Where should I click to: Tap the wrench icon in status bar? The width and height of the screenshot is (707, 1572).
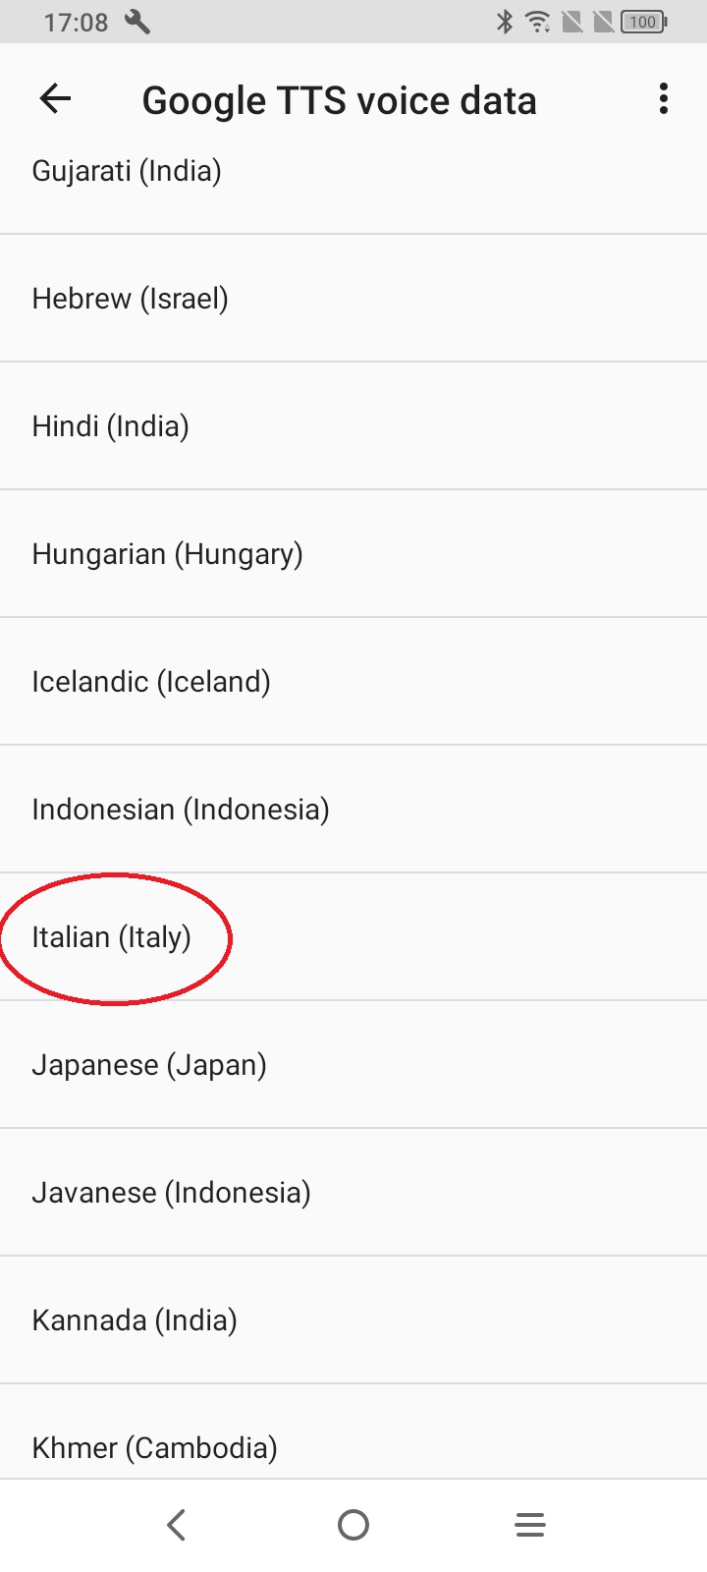click(x=137, y=22)
